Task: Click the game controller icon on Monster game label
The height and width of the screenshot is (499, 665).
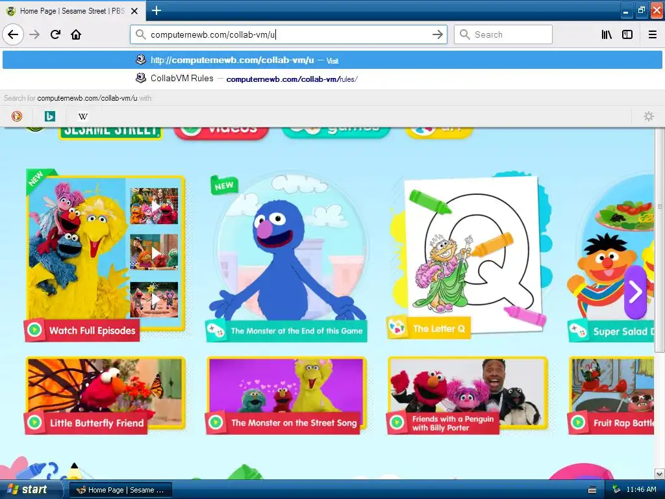Action: click(216, 330)
